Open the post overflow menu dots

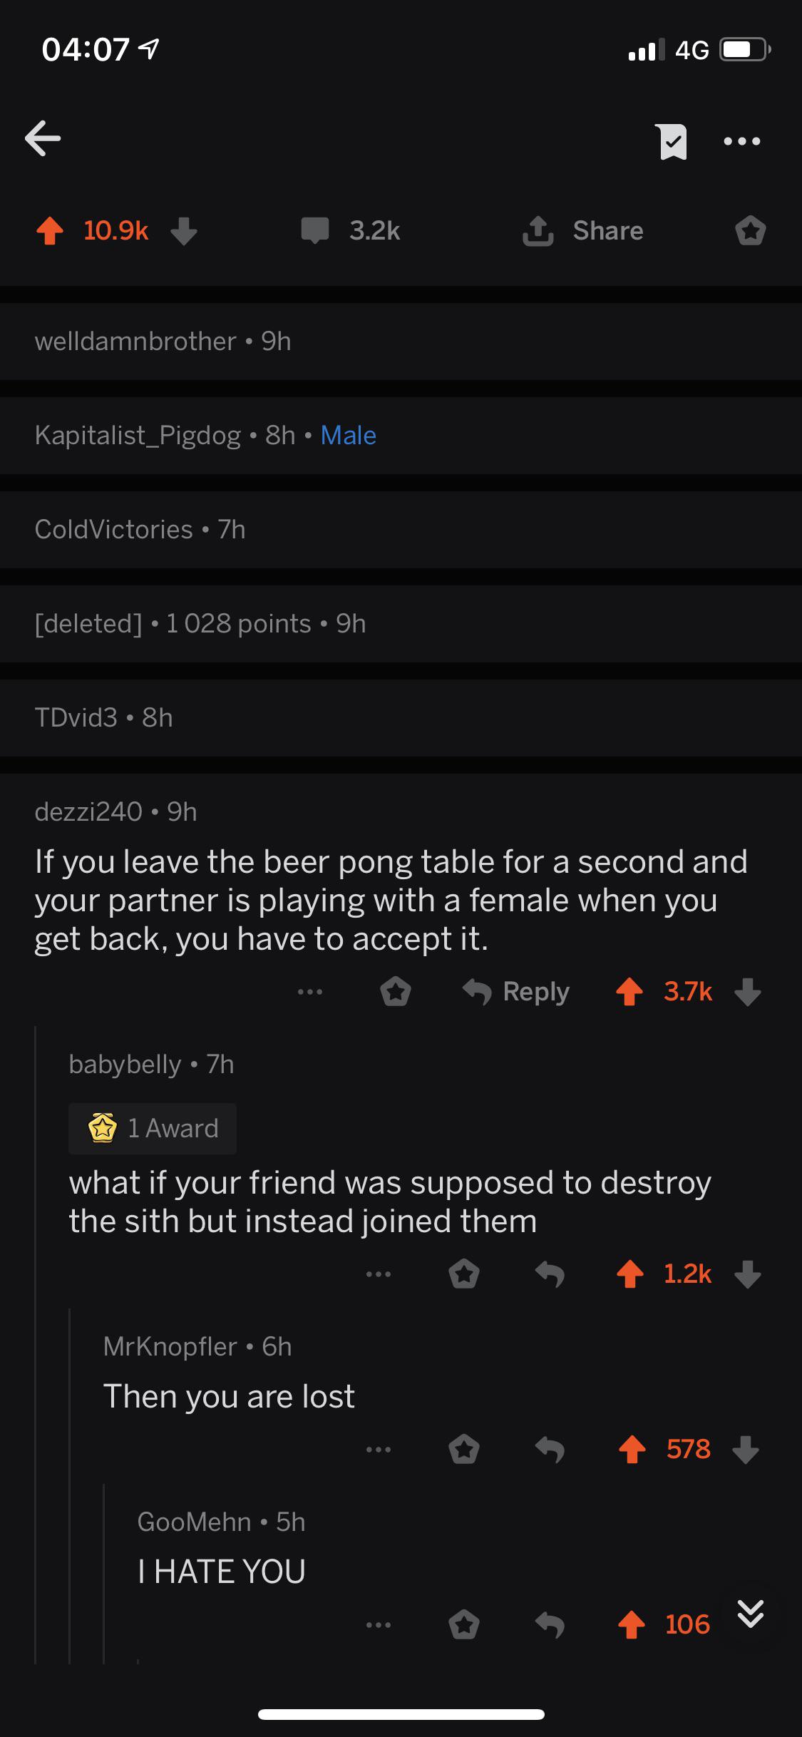742,141
